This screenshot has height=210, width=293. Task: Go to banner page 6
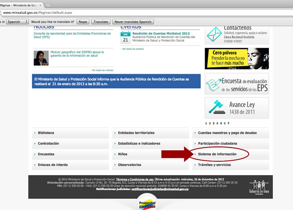click(x=225, y=123)
